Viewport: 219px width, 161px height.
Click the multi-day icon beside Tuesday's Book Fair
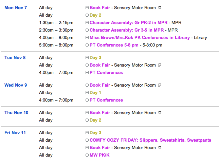tap(159, 65)
